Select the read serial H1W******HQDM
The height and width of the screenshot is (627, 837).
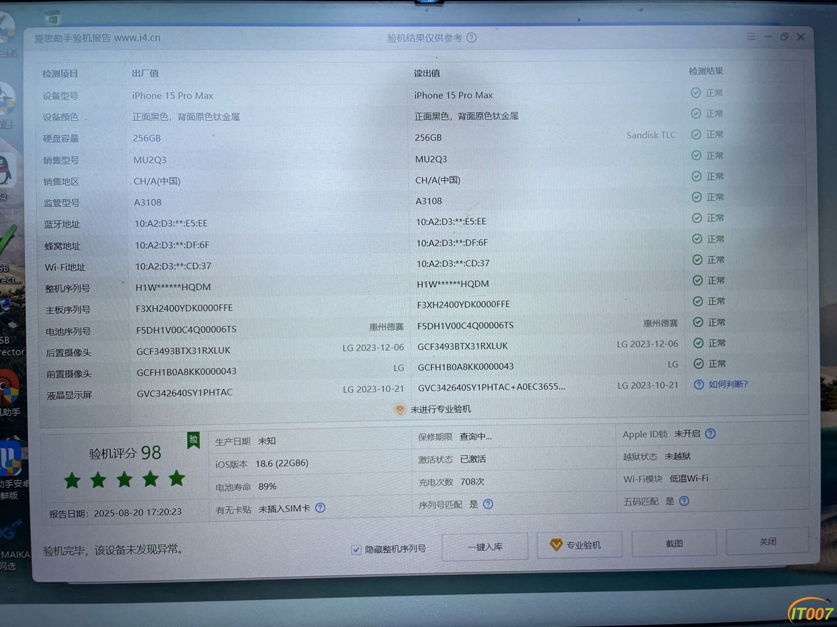pyautogui.click(x=453, y=284)
